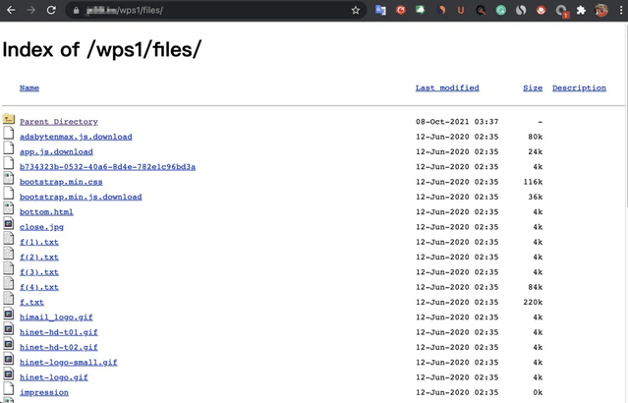Click the file icon beside bottom.html
This screenshot has width=628, height=403.
tap(9, 208)
